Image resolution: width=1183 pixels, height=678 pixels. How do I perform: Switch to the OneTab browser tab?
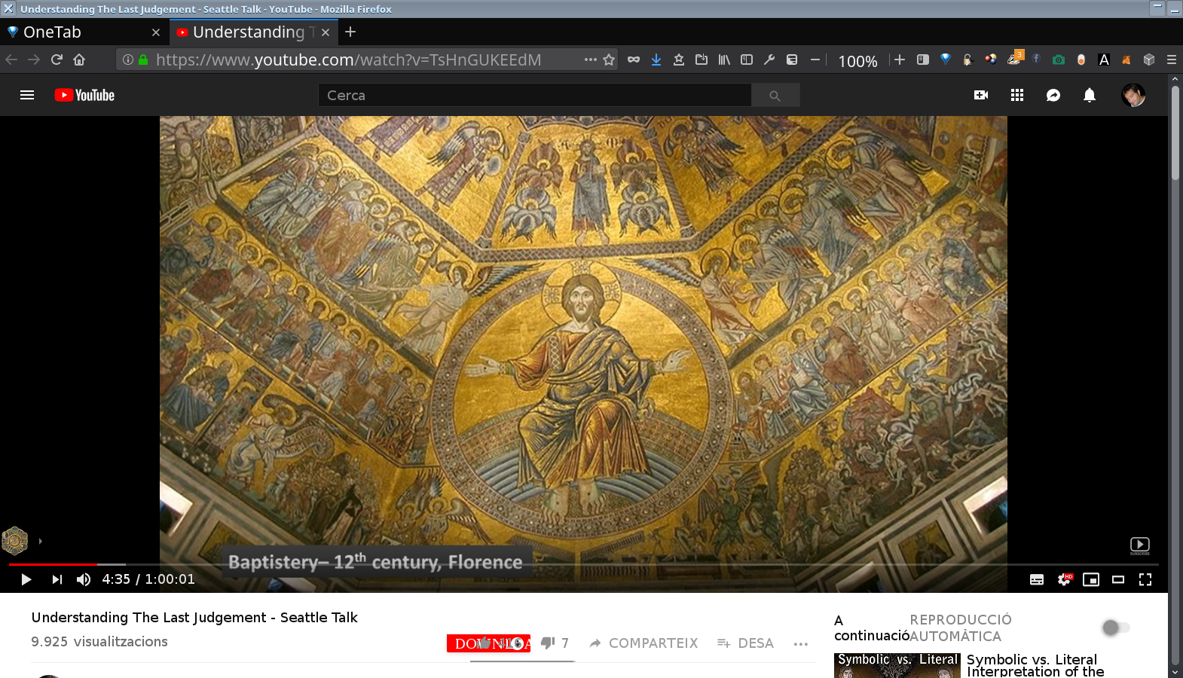pos(83,32)
